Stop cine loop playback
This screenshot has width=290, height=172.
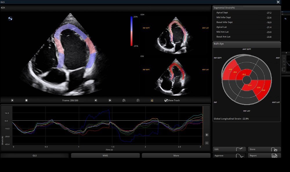(x=26, y=100)
